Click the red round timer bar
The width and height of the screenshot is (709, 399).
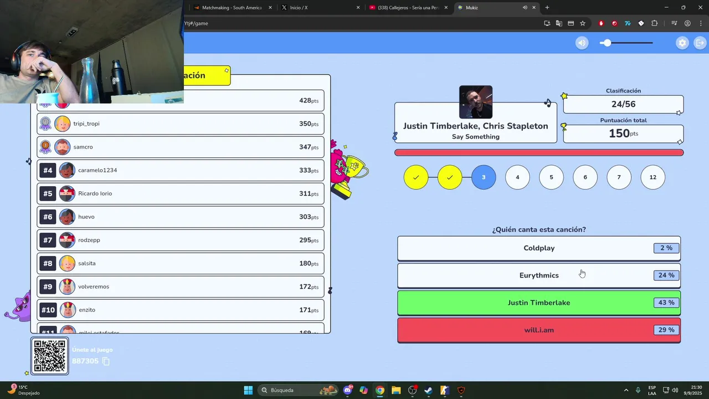tap(539, 152)
